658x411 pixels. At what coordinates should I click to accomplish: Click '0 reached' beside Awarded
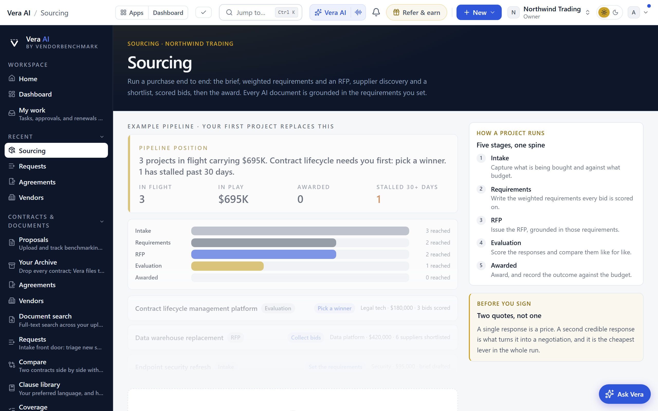coord(438,277)
